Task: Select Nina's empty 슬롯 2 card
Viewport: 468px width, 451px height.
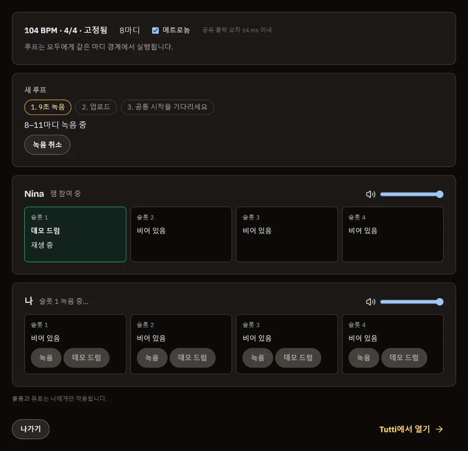Action: click(181, 234)
